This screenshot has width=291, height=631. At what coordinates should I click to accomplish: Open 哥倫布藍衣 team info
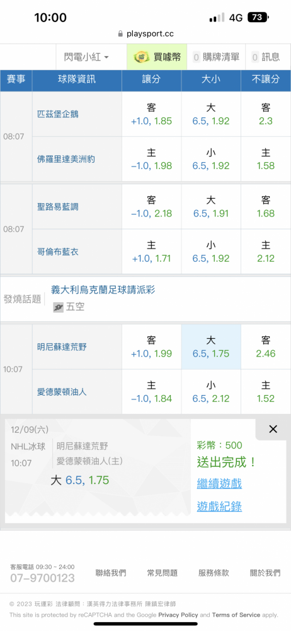(x=58, y=252)
